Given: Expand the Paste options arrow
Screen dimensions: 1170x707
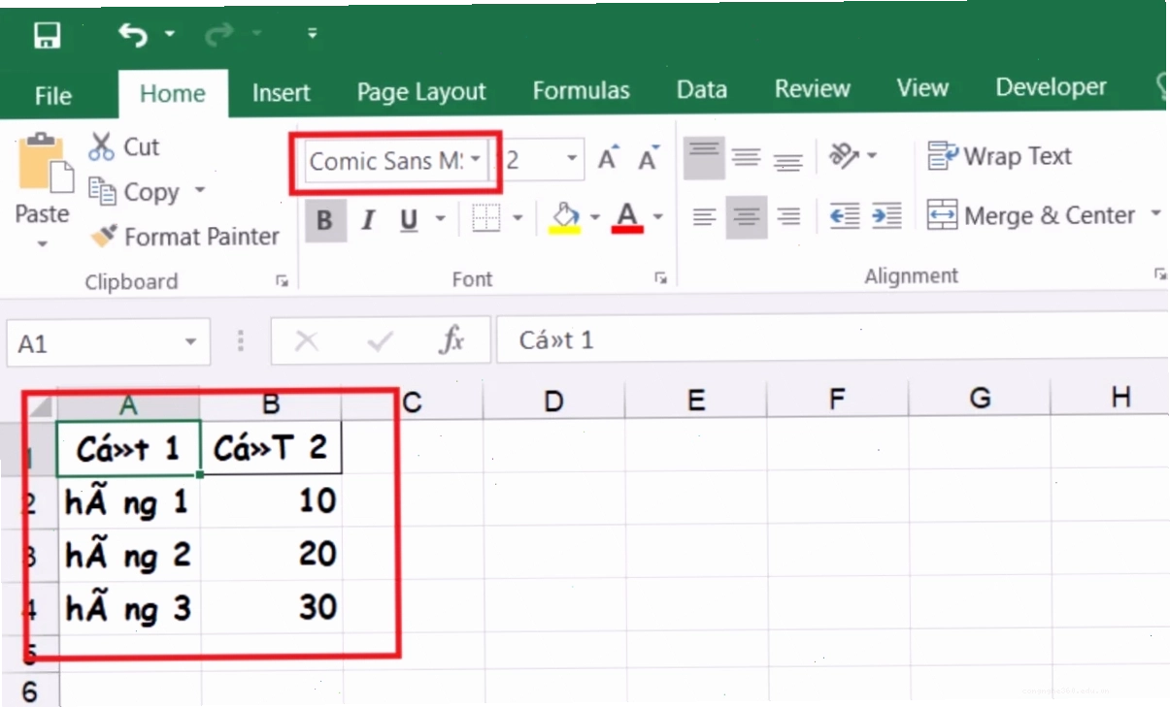Looking at the screenshot, I should pyautogui.click(x=43, y=242).
